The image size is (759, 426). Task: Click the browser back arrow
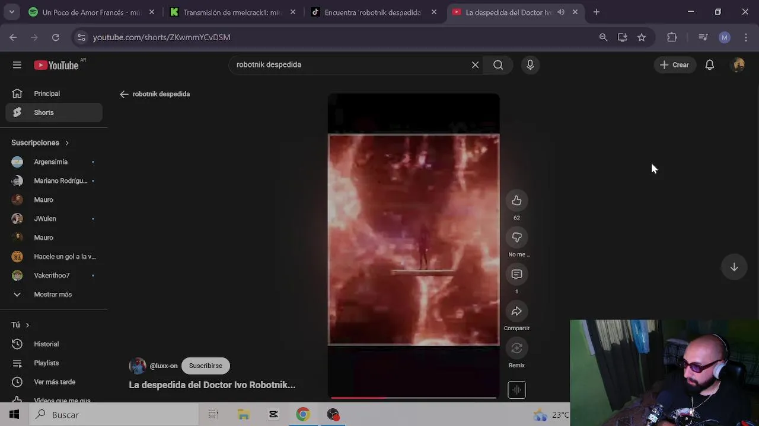click(x=13, y=37)
